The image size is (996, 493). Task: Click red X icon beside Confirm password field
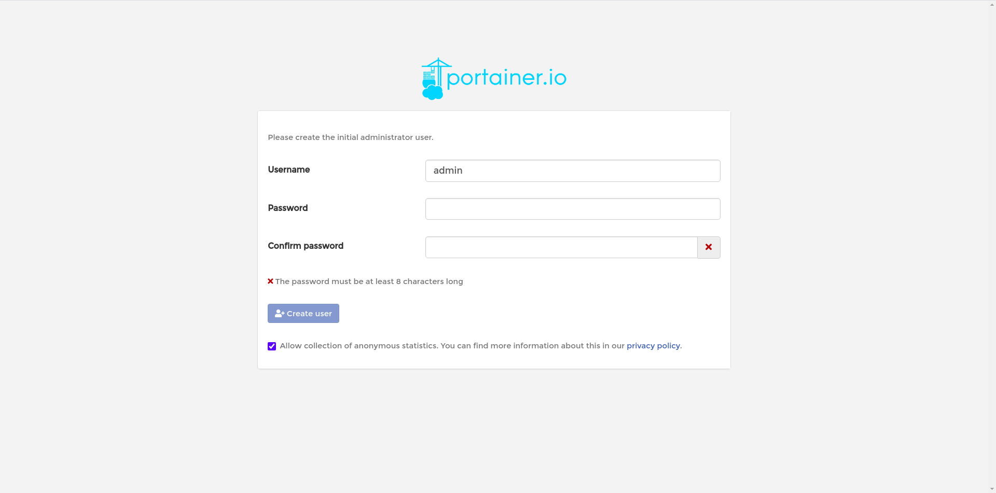(709, 247)
